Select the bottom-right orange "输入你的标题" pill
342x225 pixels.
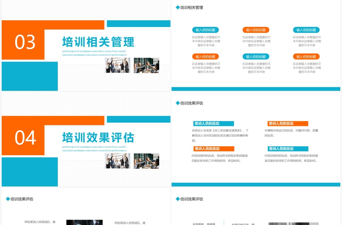[306, 57]
